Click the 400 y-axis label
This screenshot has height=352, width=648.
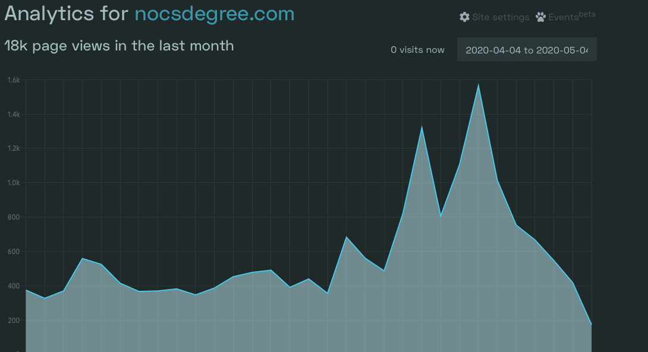[x=14, y=286]
